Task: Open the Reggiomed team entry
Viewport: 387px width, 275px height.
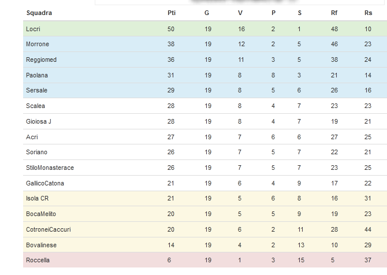Action: (x=41, y=60)
